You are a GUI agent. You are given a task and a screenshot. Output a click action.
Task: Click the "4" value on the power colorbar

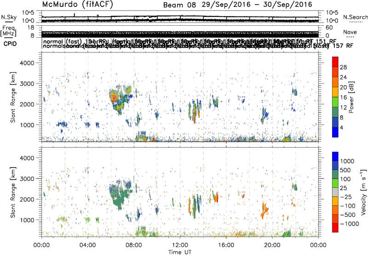[x=341, y=127]
